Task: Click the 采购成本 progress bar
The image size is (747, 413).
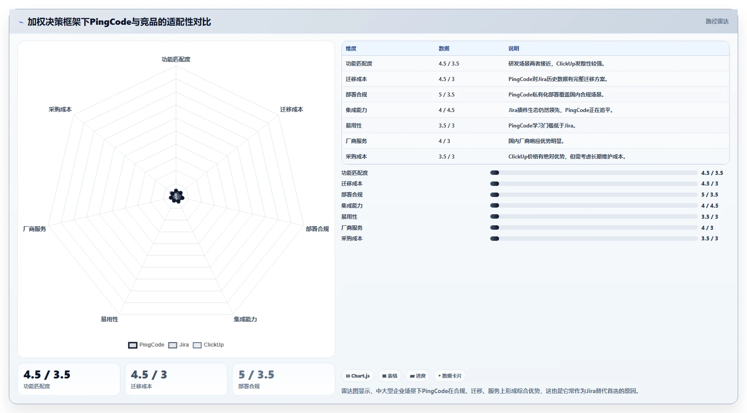Action: point(594,239)
